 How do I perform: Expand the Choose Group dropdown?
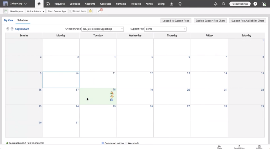103,29
